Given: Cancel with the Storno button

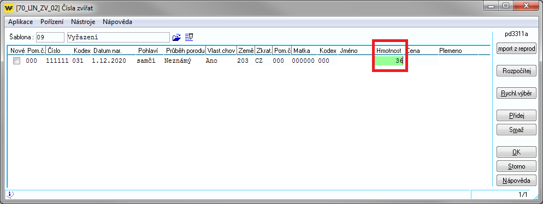Looking at the screenshot, I should 516,166.
